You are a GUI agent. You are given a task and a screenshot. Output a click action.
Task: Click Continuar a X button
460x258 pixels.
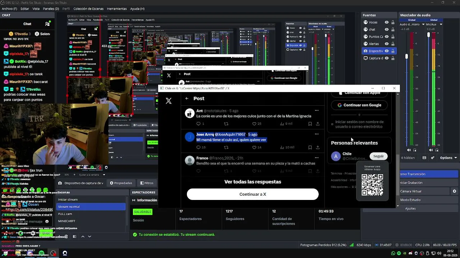(253, 194)
